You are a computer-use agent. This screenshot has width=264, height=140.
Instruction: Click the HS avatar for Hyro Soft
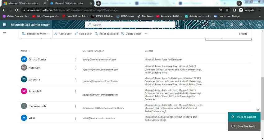coord(24,67)
